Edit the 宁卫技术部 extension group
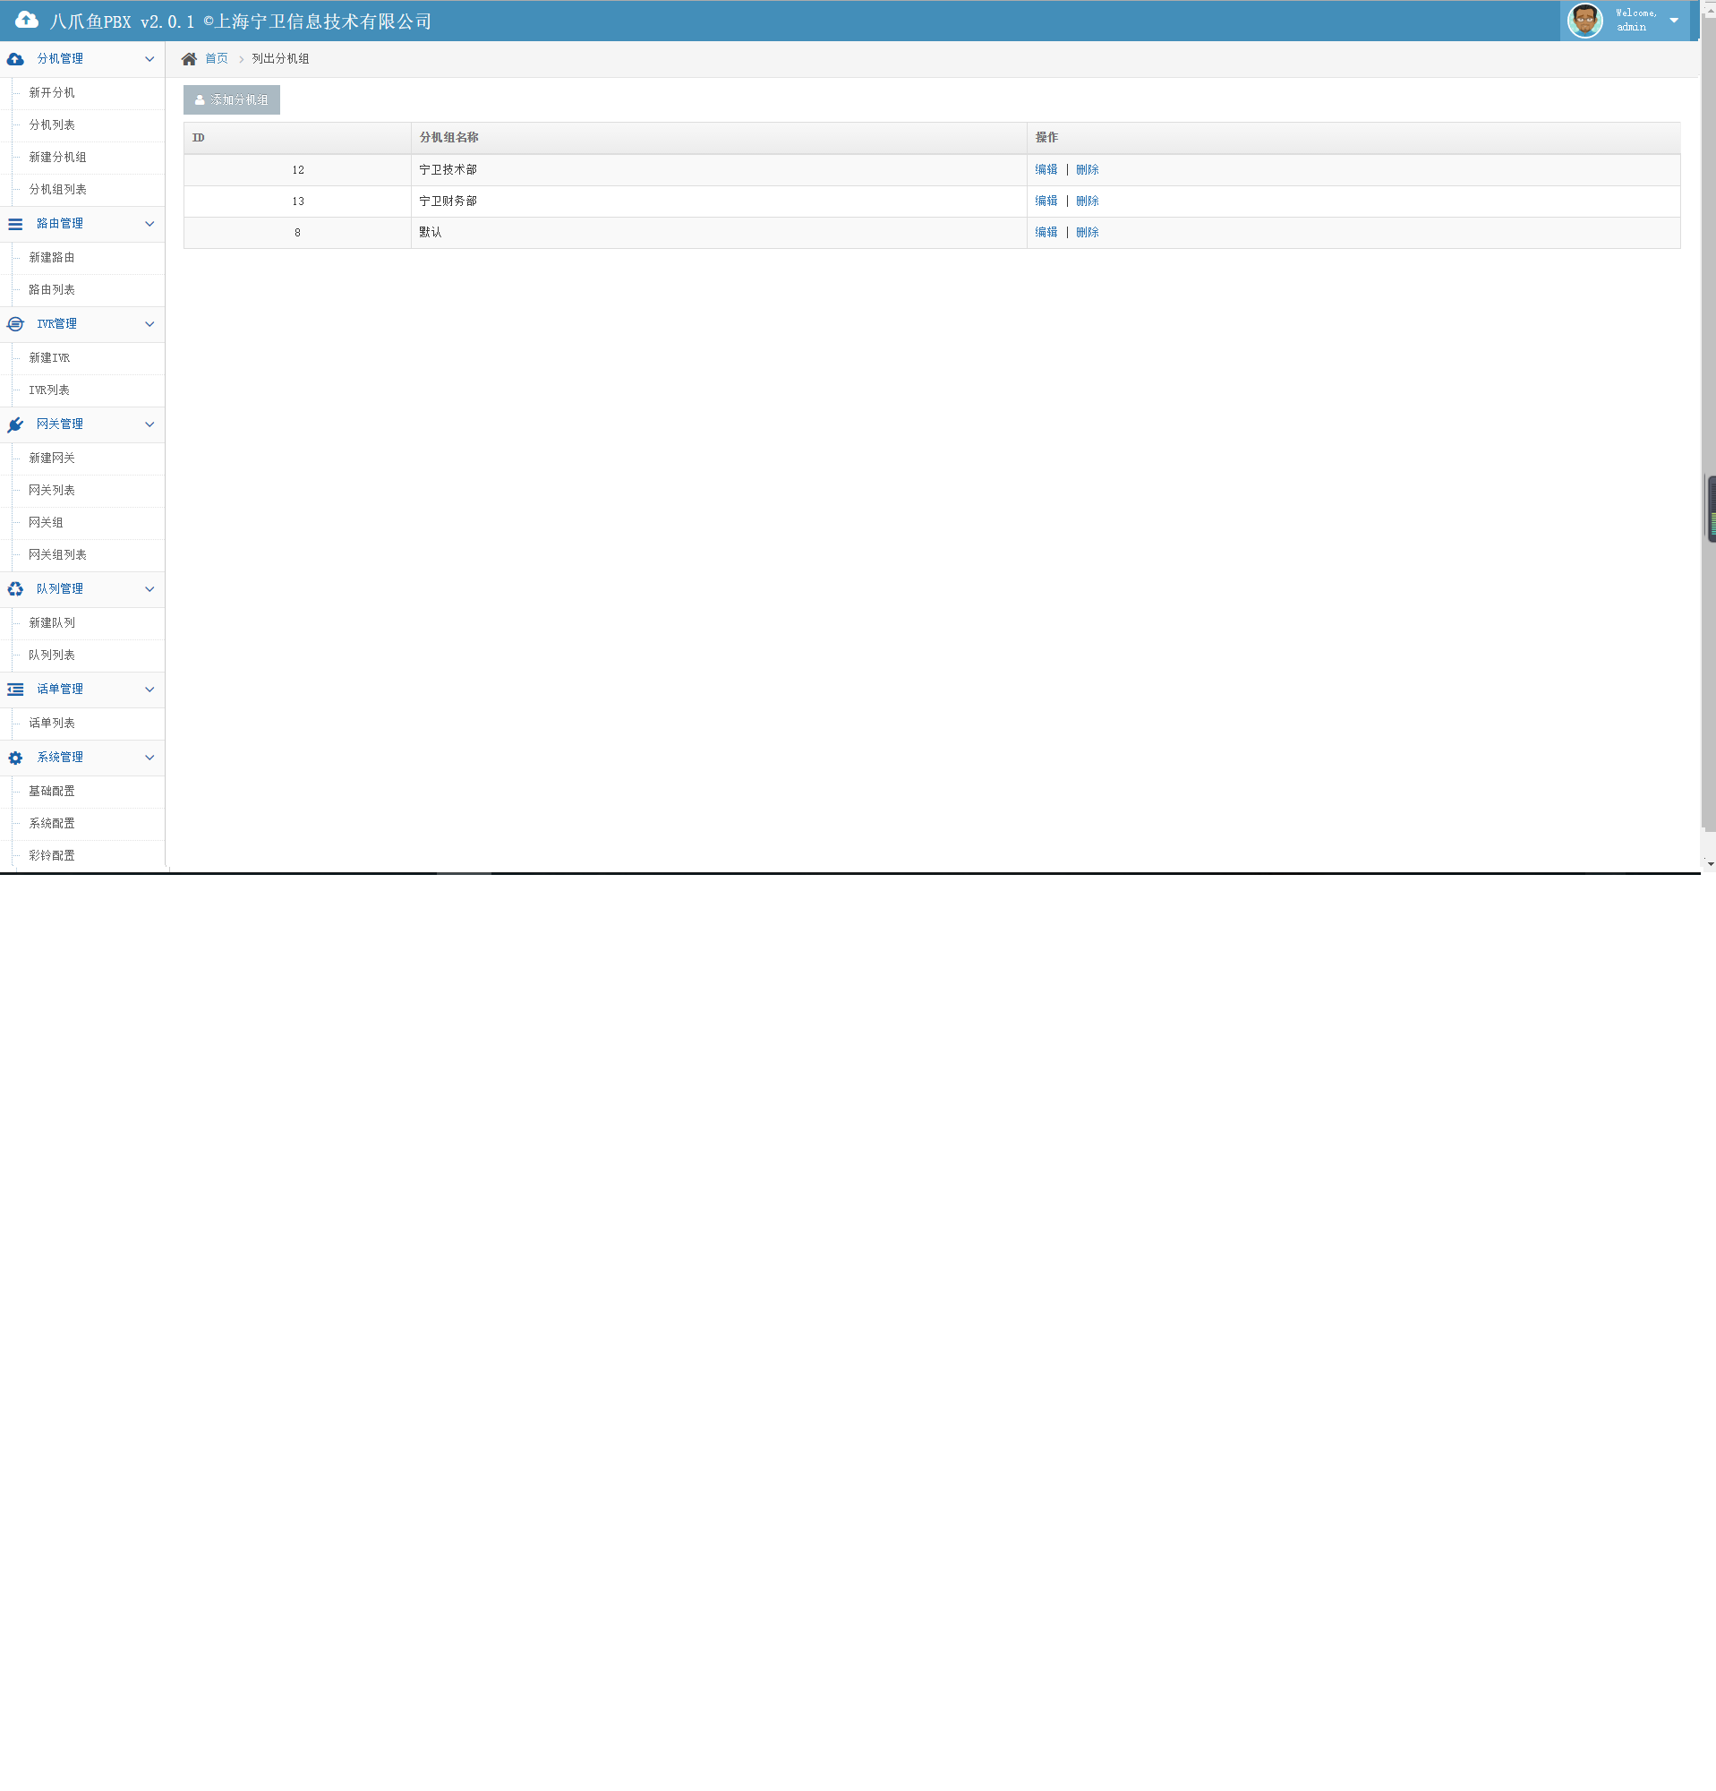This screenshot has width=1716, height=1791. (x=1046, y=170)
